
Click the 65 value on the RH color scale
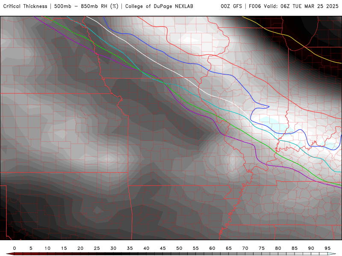click(x=229, y=248)
